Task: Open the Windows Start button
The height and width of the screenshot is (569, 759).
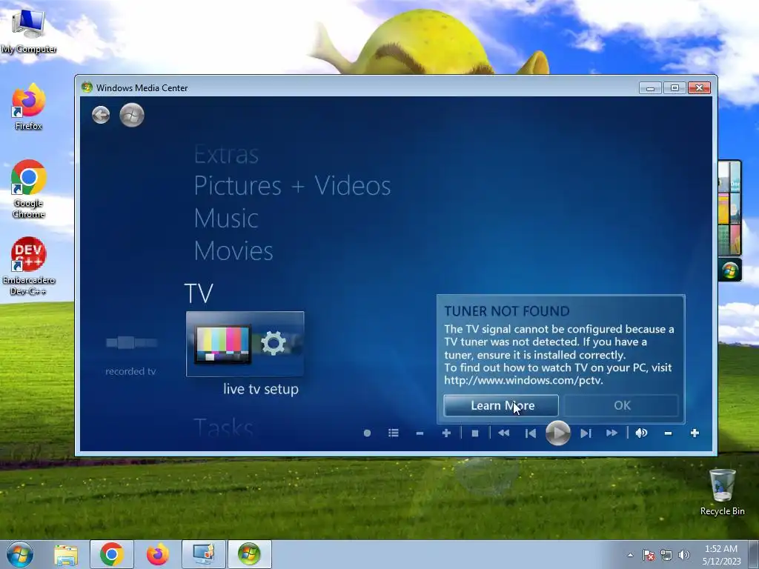Action: [x=20, y=554]
